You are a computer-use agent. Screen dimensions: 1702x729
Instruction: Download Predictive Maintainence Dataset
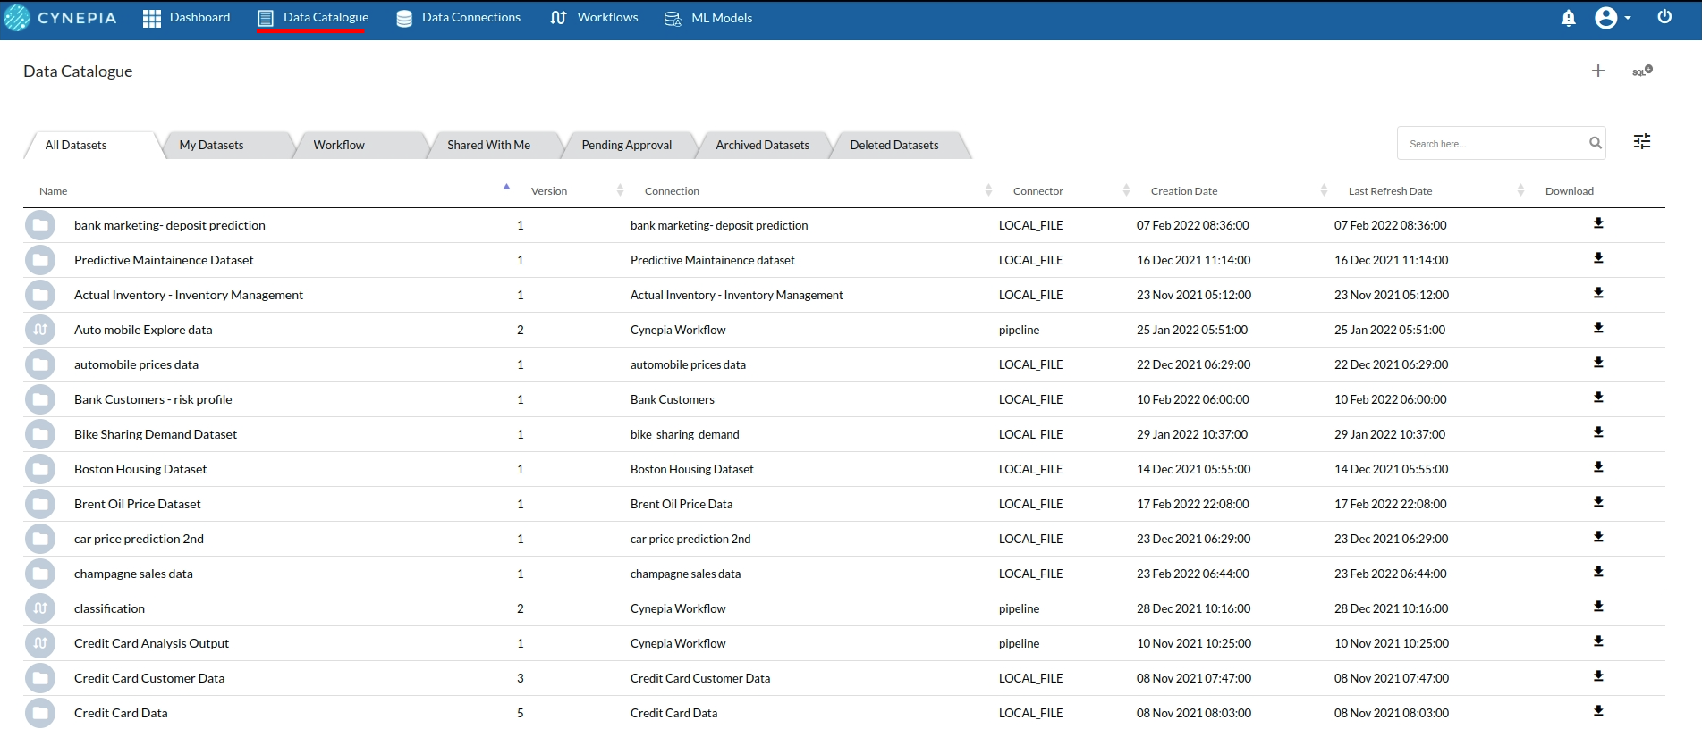[x=1598, y=258]
